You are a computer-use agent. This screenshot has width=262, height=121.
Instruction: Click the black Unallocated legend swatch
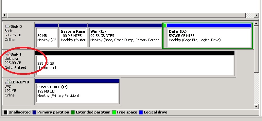coord(6,112)
